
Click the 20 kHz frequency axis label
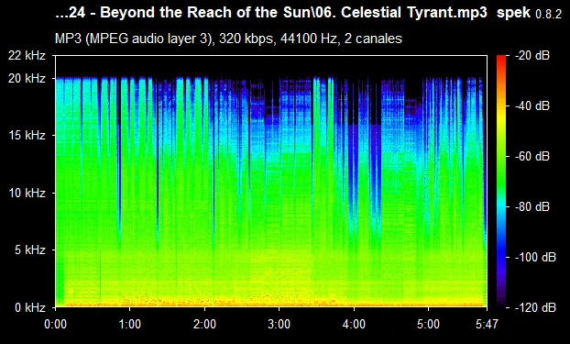[x=27, y=78]
